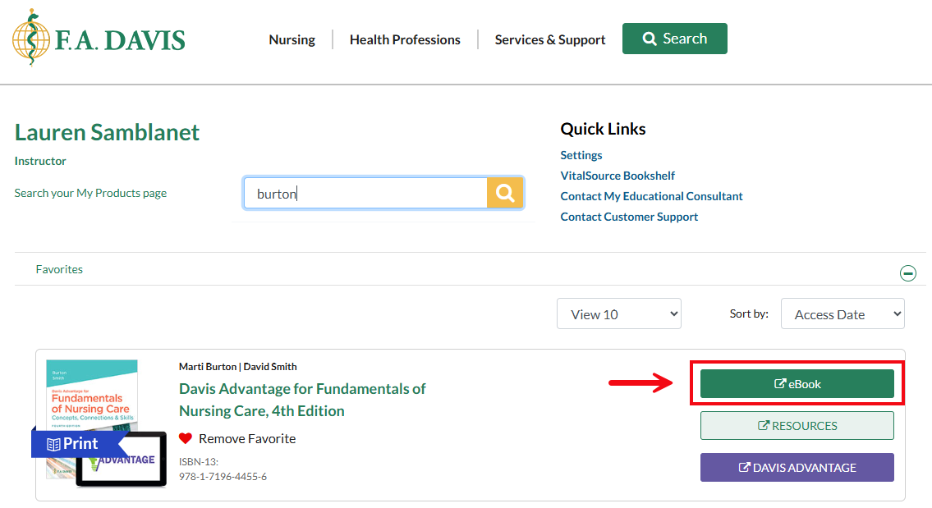Open the Services & Support menu
The width and height of the screenshot is (932, 508).
[550, 40]
